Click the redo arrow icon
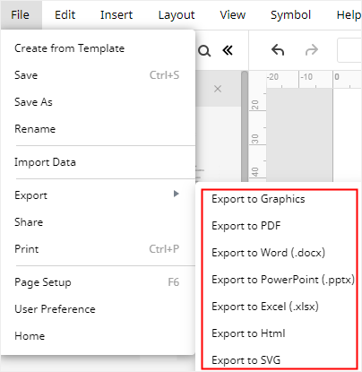 pyautogui.click(x=312, y=50)
